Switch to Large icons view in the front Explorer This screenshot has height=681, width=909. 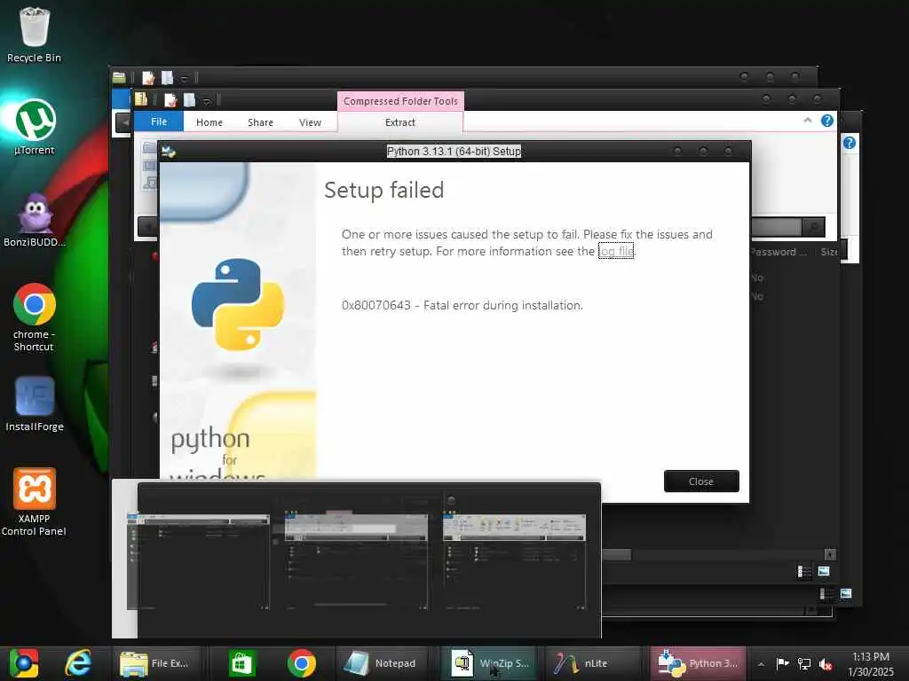click(x=824, y=572)
